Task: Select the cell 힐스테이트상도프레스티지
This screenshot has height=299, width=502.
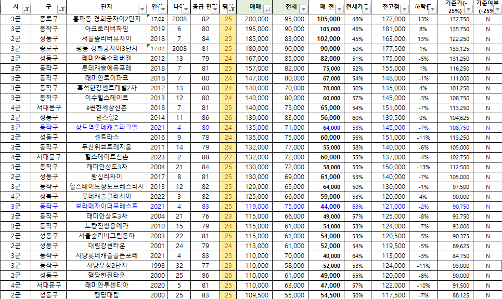Action: tap(107, 187)
